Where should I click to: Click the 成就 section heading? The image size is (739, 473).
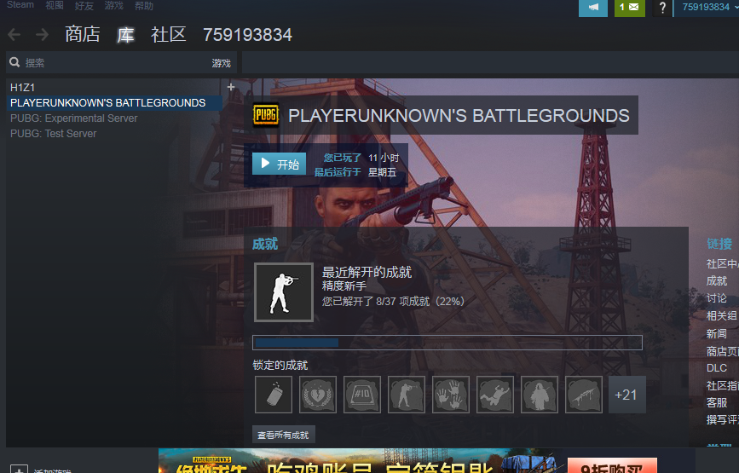[265, 244]
